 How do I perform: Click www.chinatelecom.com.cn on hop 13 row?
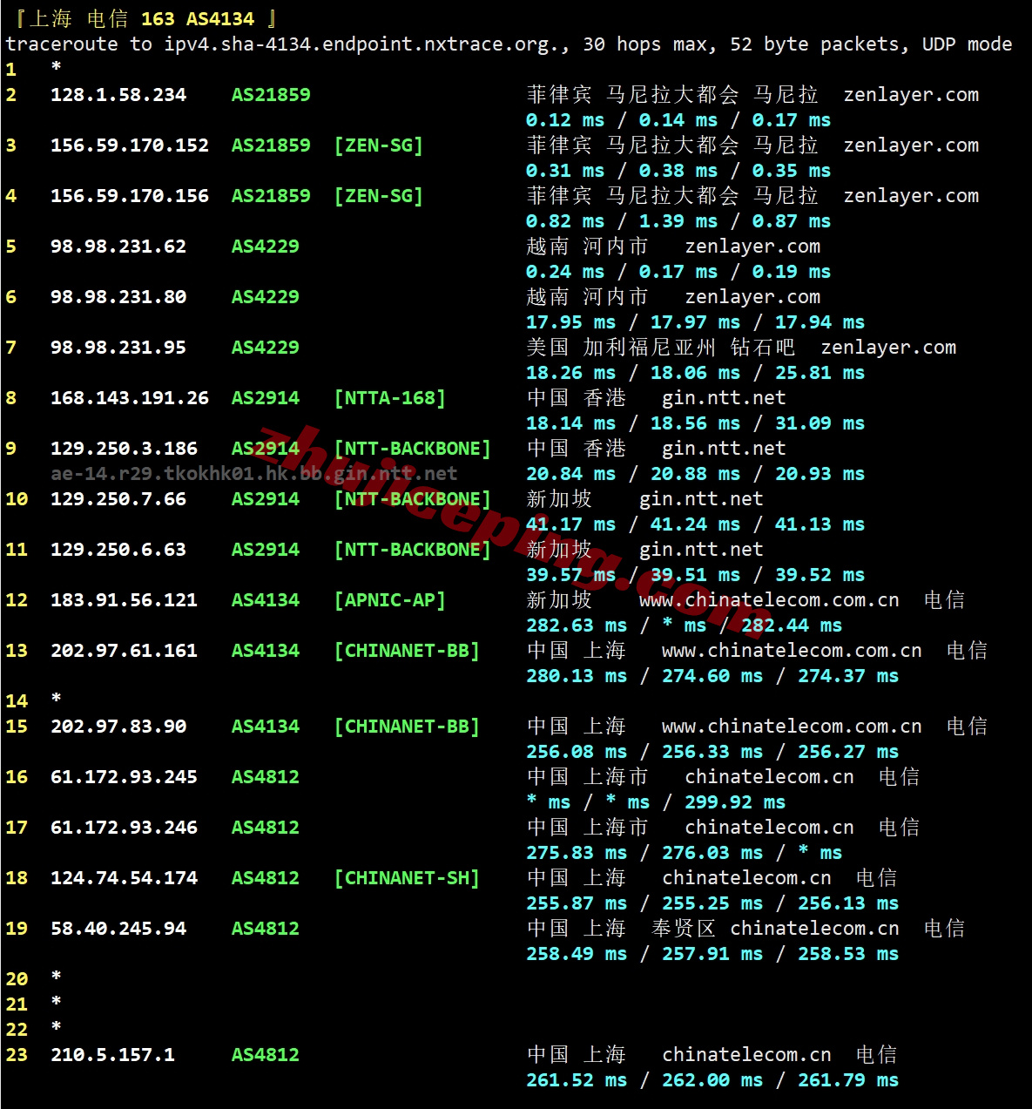(x=792, y=651)
